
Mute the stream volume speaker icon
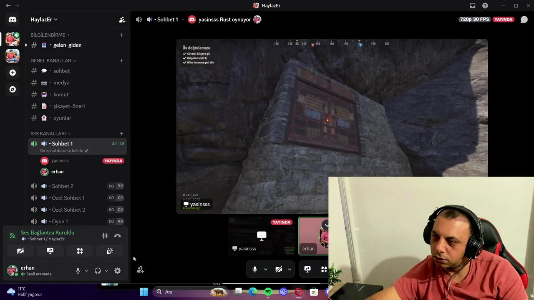(139, 20)
